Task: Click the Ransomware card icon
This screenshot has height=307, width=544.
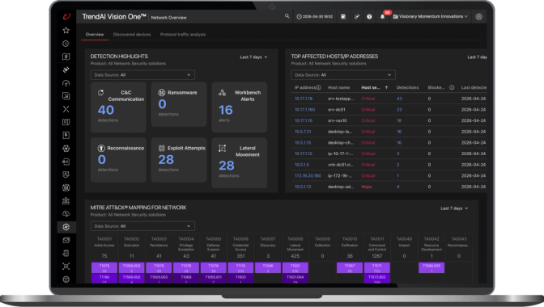Action: [x=161, y=92]
